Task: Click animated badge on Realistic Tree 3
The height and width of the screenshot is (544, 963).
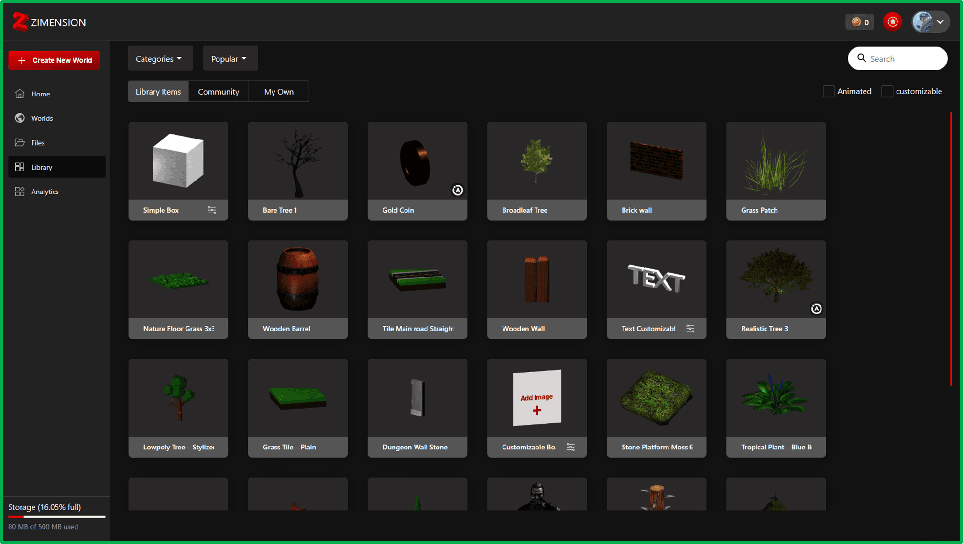Action: (816, 309)
